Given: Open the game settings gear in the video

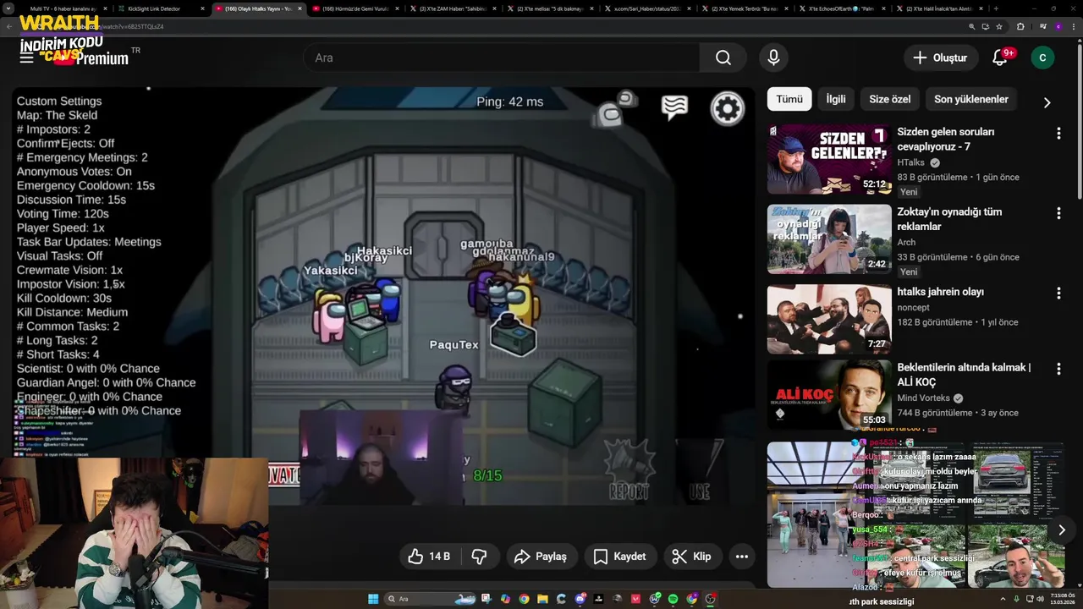Looking at the screenshot, I should [x=727, y=108].
